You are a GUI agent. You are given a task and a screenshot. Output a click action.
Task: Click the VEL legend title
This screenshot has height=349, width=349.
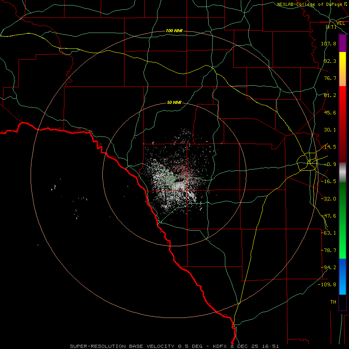coord(340,23)
